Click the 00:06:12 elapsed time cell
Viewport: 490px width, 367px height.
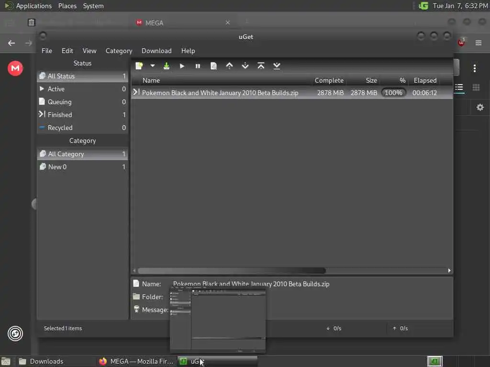pyautogui.click(x=424, y=93)
